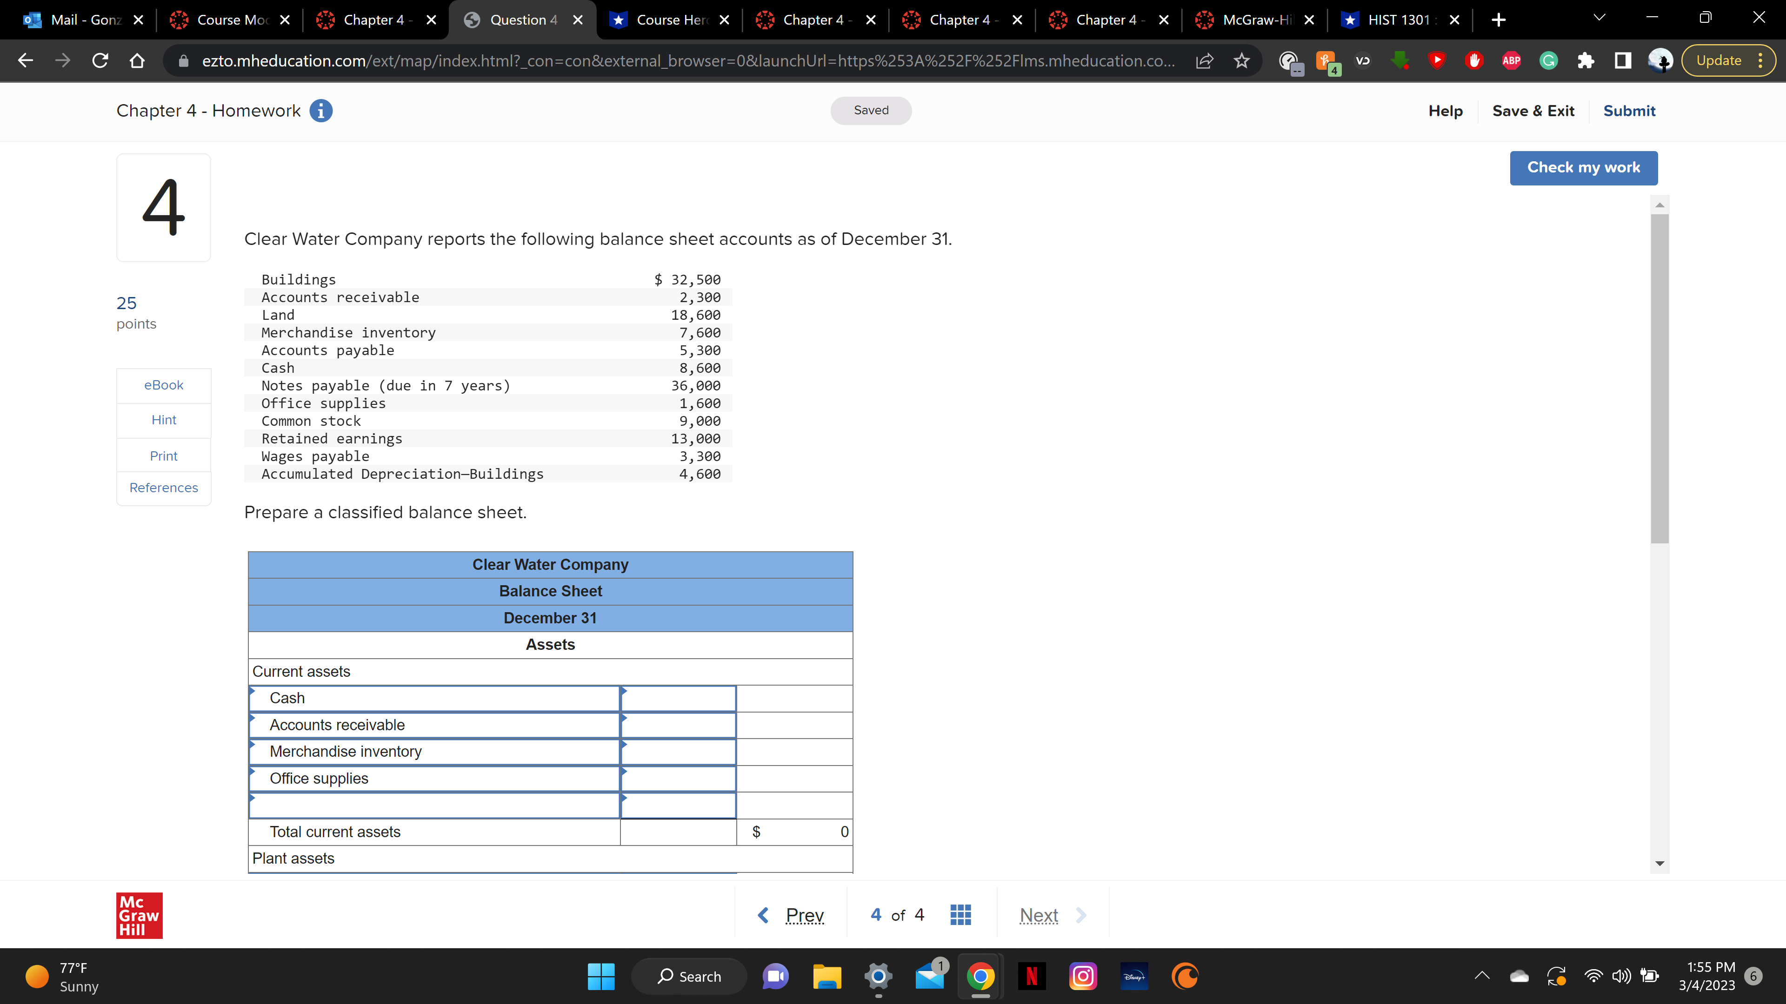The width and height of the screenshot is (1786, 1004).
Task: Expand the tab search chevron
Action: coord(1599,19)
